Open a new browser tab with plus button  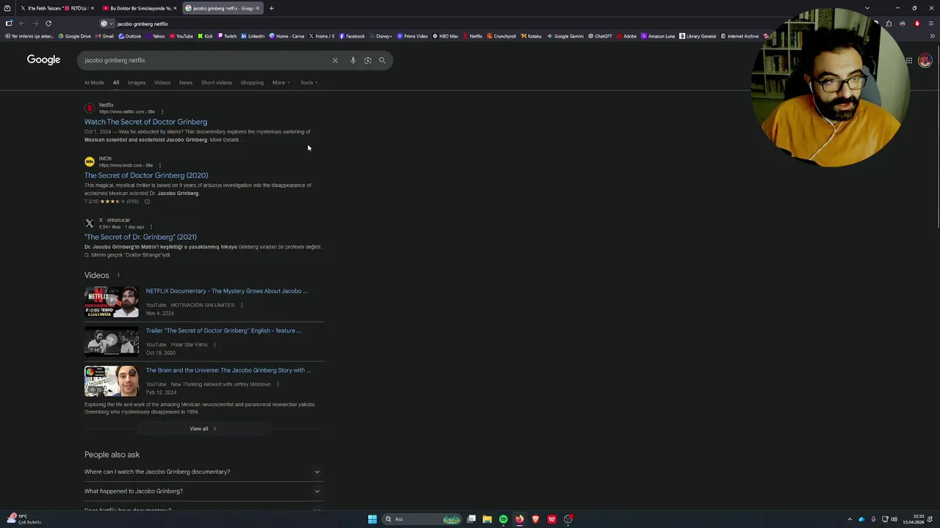271,8
